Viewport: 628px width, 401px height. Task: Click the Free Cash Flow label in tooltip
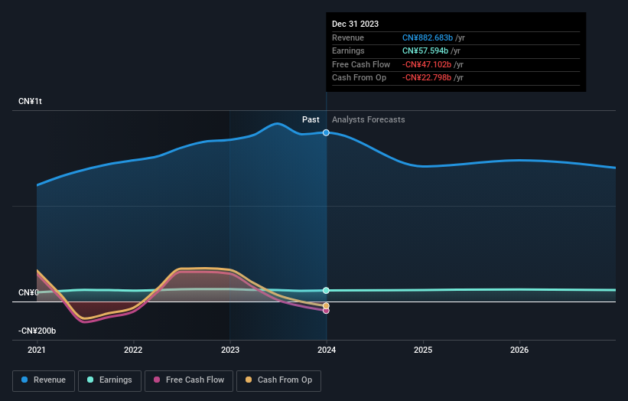[x=361, y=64]
